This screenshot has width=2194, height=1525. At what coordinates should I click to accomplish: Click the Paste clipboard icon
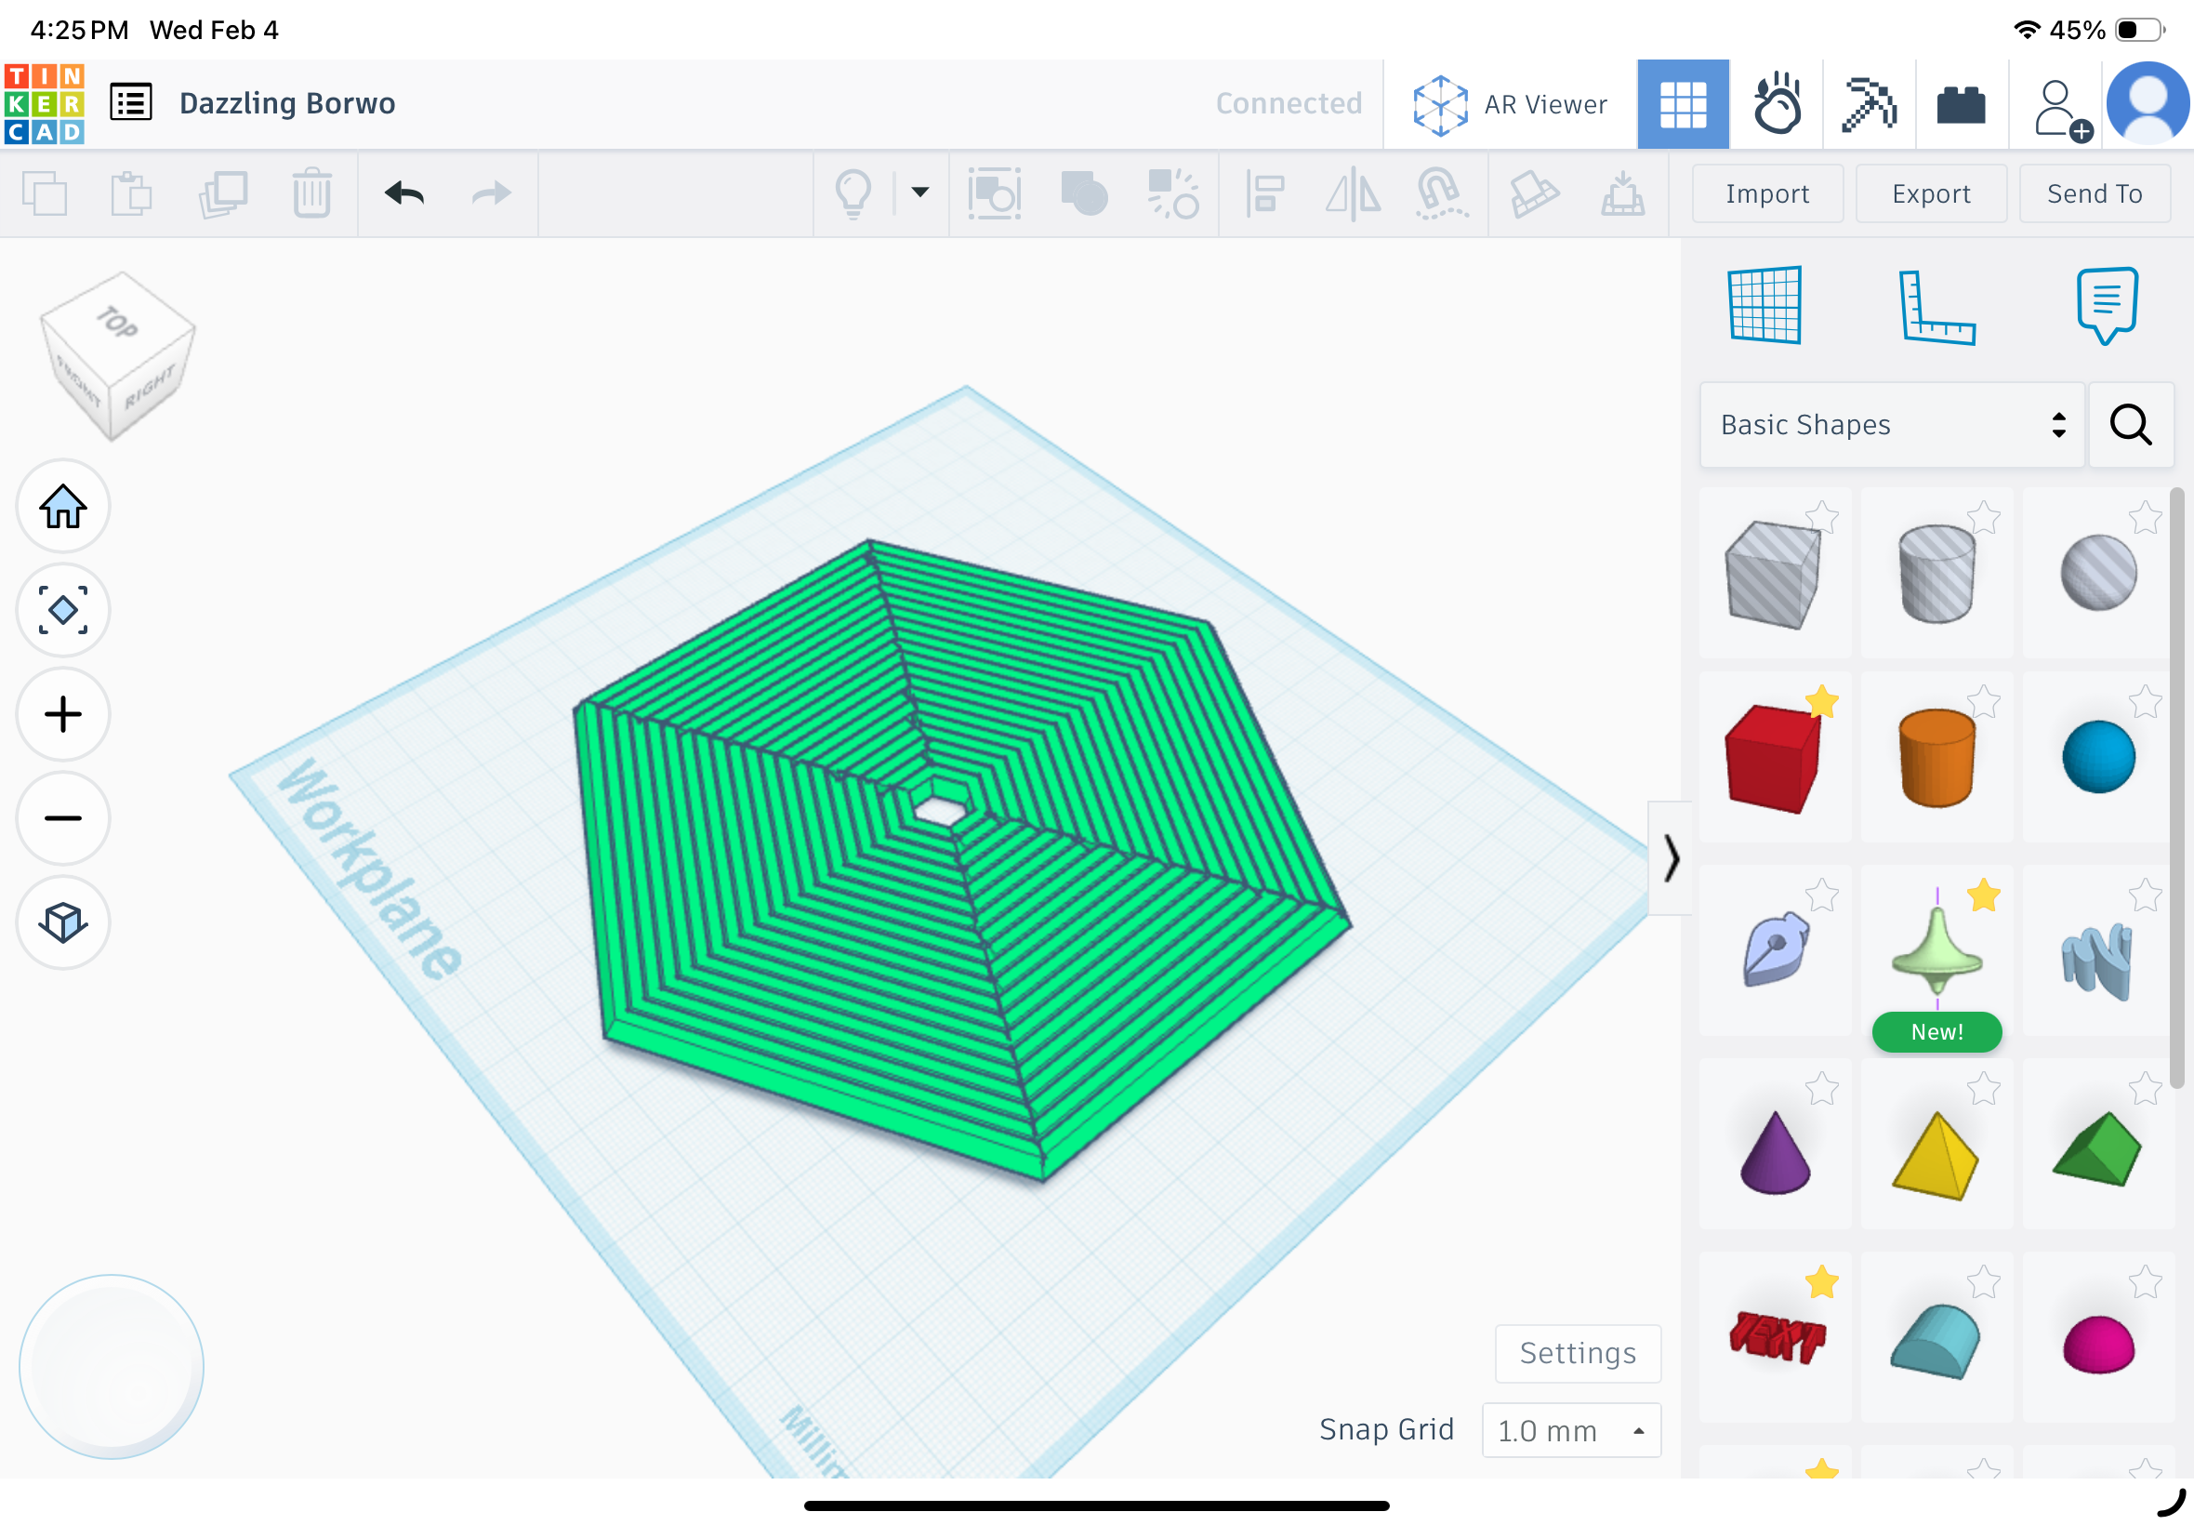pos(132,194)
